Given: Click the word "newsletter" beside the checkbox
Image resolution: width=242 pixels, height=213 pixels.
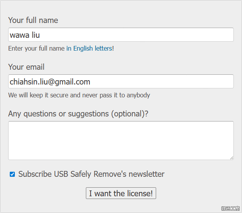Looking at the screenshot, I should [147, 174].
